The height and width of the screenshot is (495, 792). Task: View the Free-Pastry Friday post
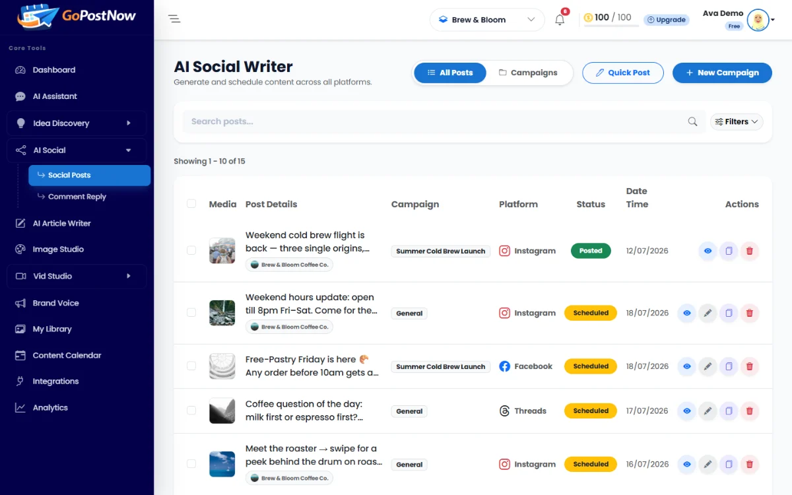point(686,366)
